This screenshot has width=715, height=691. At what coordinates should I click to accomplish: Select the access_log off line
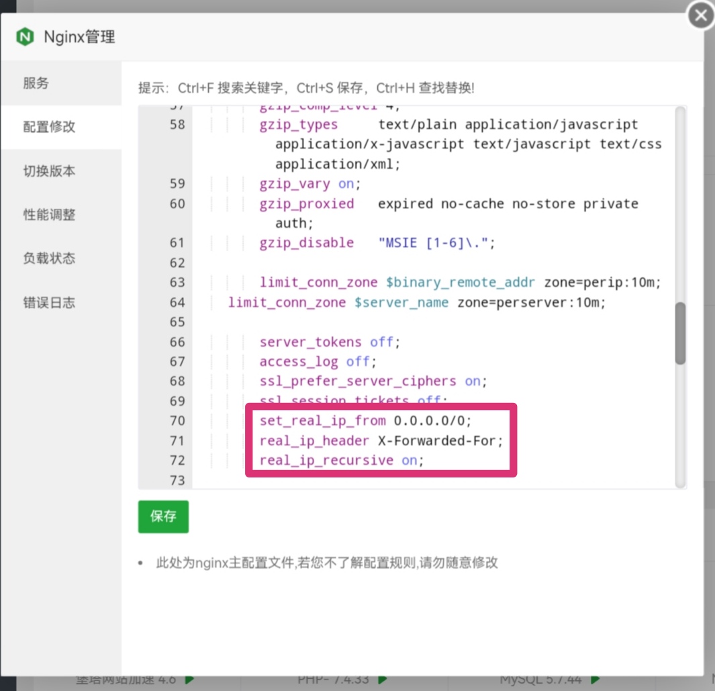[x=316, y=361]
